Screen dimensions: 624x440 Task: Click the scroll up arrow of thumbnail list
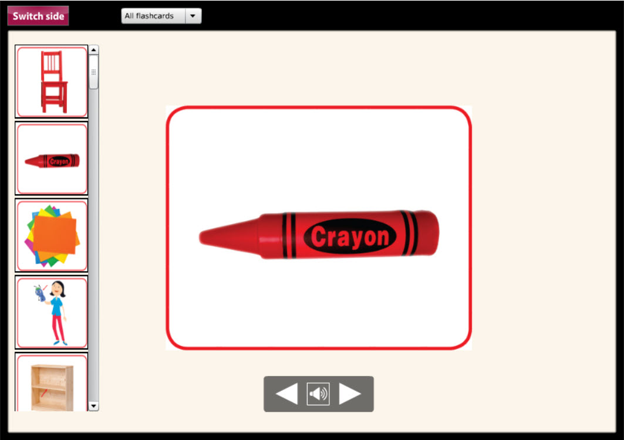93,50
